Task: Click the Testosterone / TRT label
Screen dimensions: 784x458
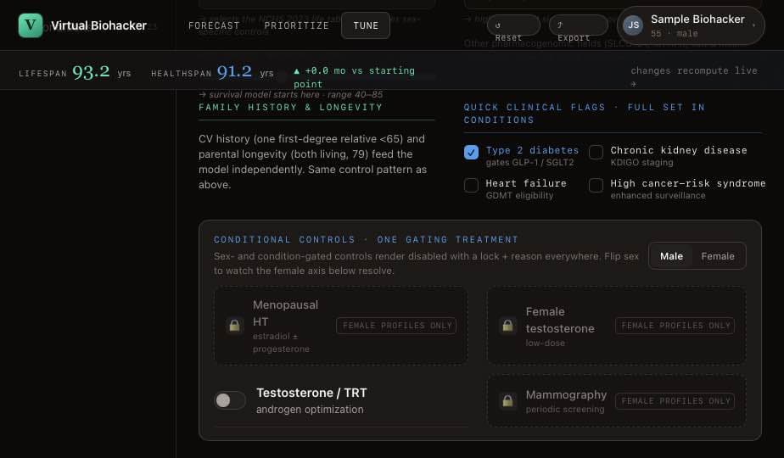Action: click(311, 393)
